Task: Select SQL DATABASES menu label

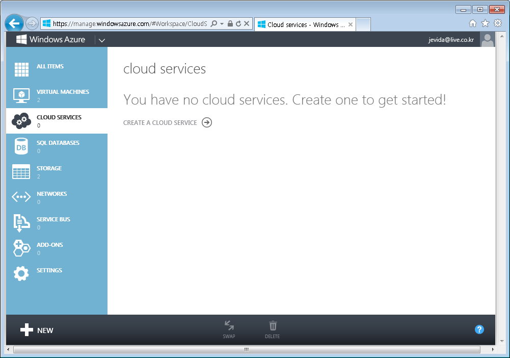Action: click(x=58, y=143)
